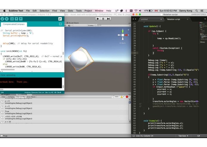The width and height of the screenshot is (207, 147).
Task: Clear the Unity console
Action: coord(4,97)
